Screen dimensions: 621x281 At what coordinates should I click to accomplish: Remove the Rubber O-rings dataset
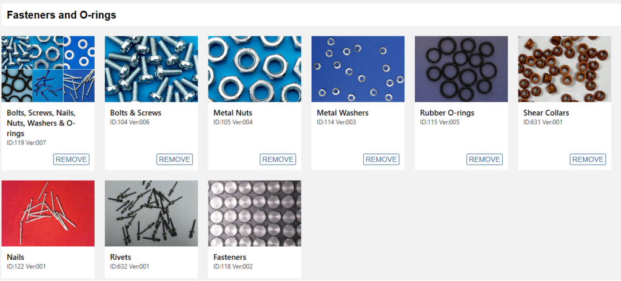pos(485,159)
